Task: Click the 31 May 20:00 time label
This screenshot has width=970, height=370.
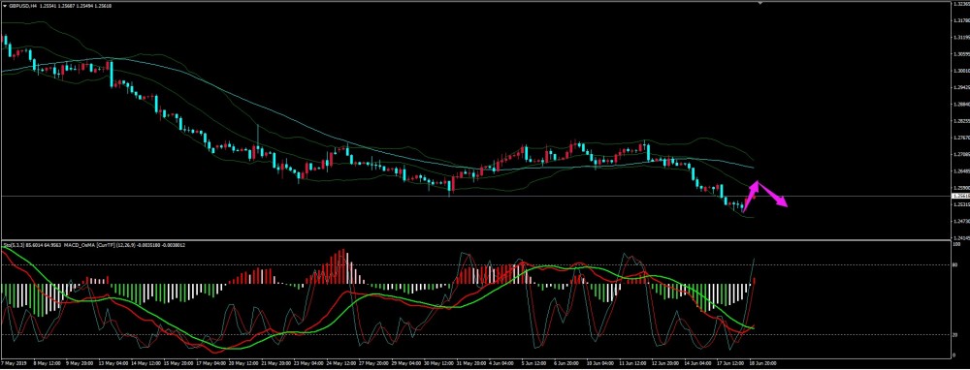Action: (x=471, y=363)
